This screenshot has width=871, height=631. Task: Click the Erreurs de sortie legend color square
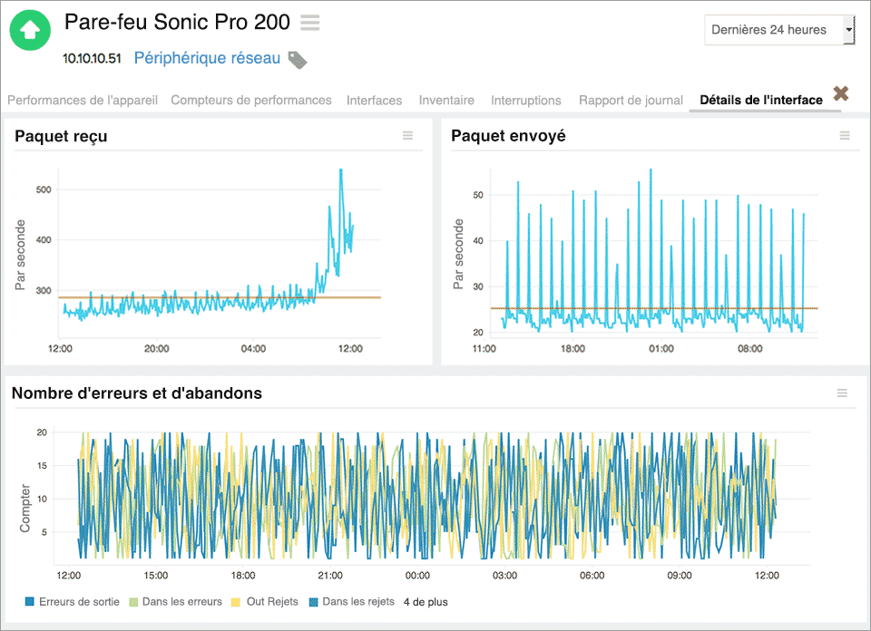[30, 601]
